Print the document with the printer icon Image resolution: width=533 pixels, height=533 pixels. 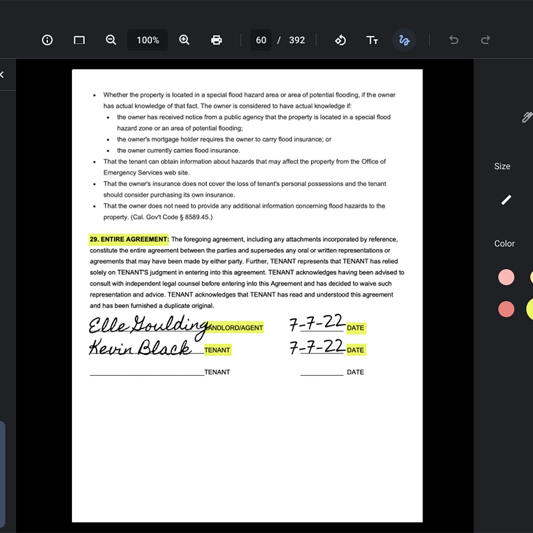click(x=216, y=40)
